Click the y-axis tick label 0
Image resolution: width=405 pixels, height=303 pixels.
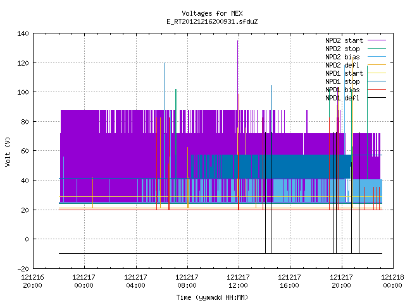[x=27, y=239]
